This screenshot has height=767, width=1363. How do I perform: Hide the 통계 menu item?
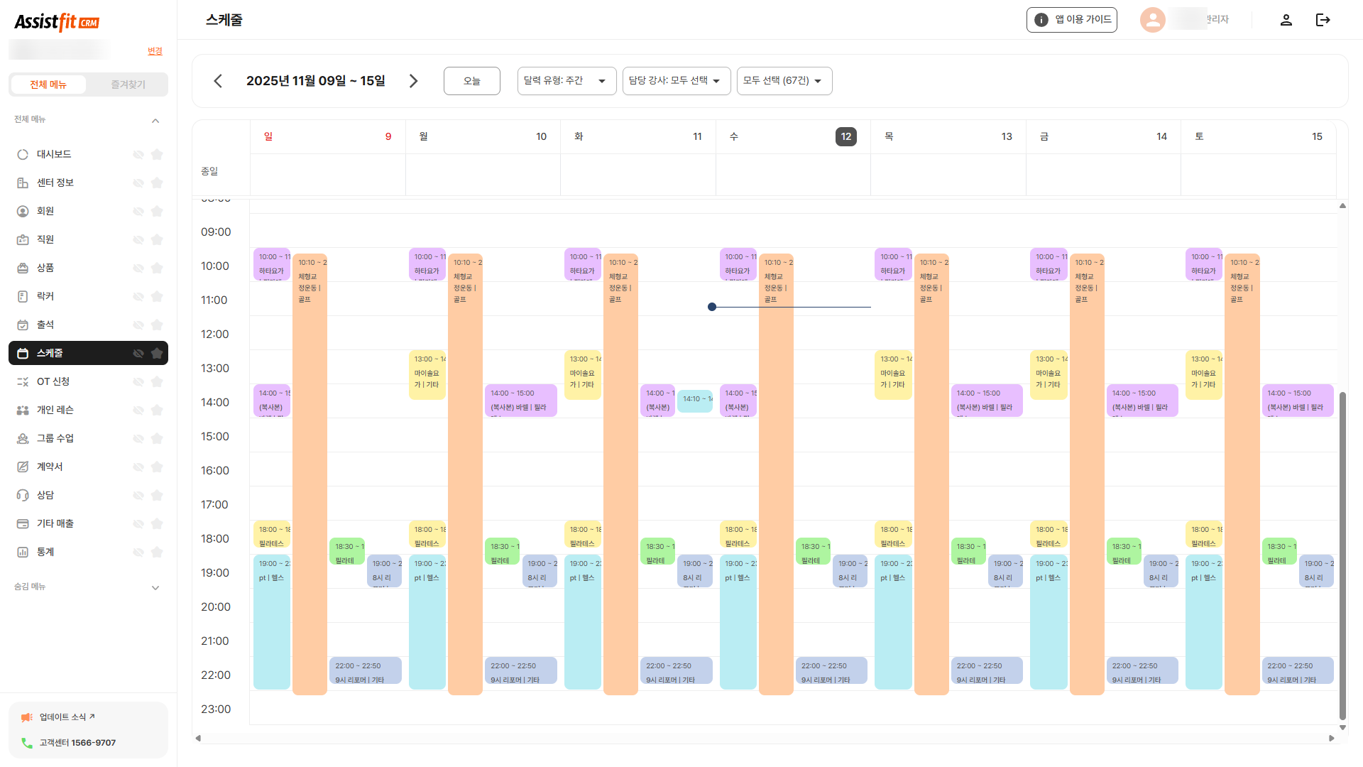pyautogui.click(x=138, y=552)
